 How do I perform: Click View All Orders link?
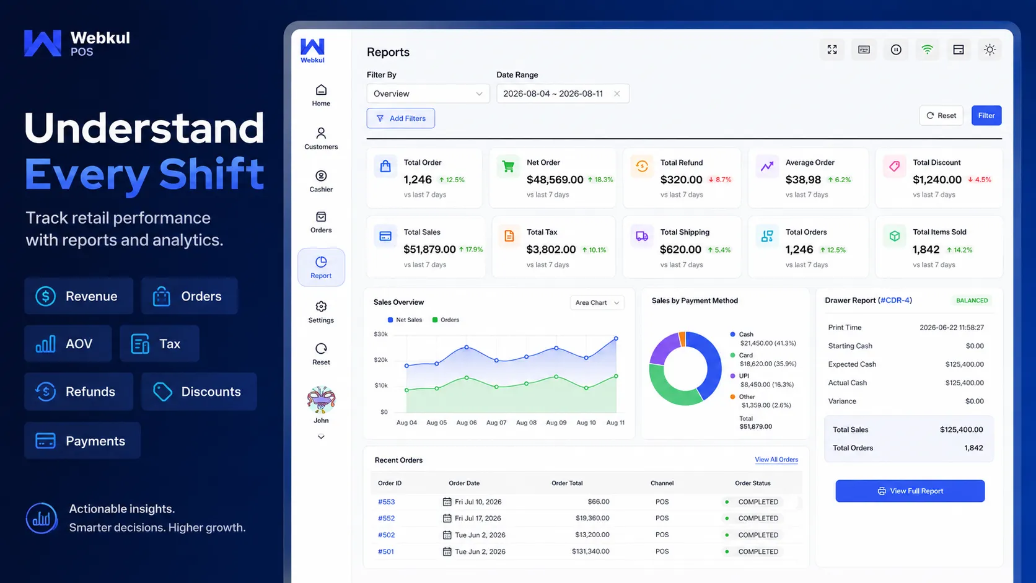(776, 460)
